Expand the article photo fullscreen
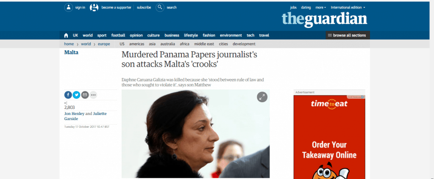Image resolution: width=434 pixels, height=179 pixels. [262, 97]
